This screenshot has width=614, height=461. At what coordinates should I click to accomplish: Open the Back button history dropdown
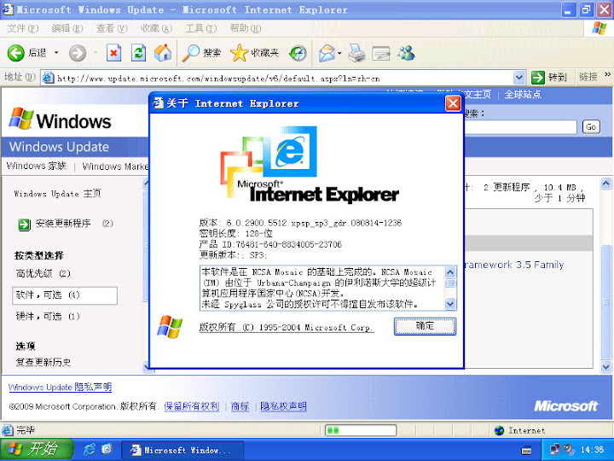click(56, 53)
